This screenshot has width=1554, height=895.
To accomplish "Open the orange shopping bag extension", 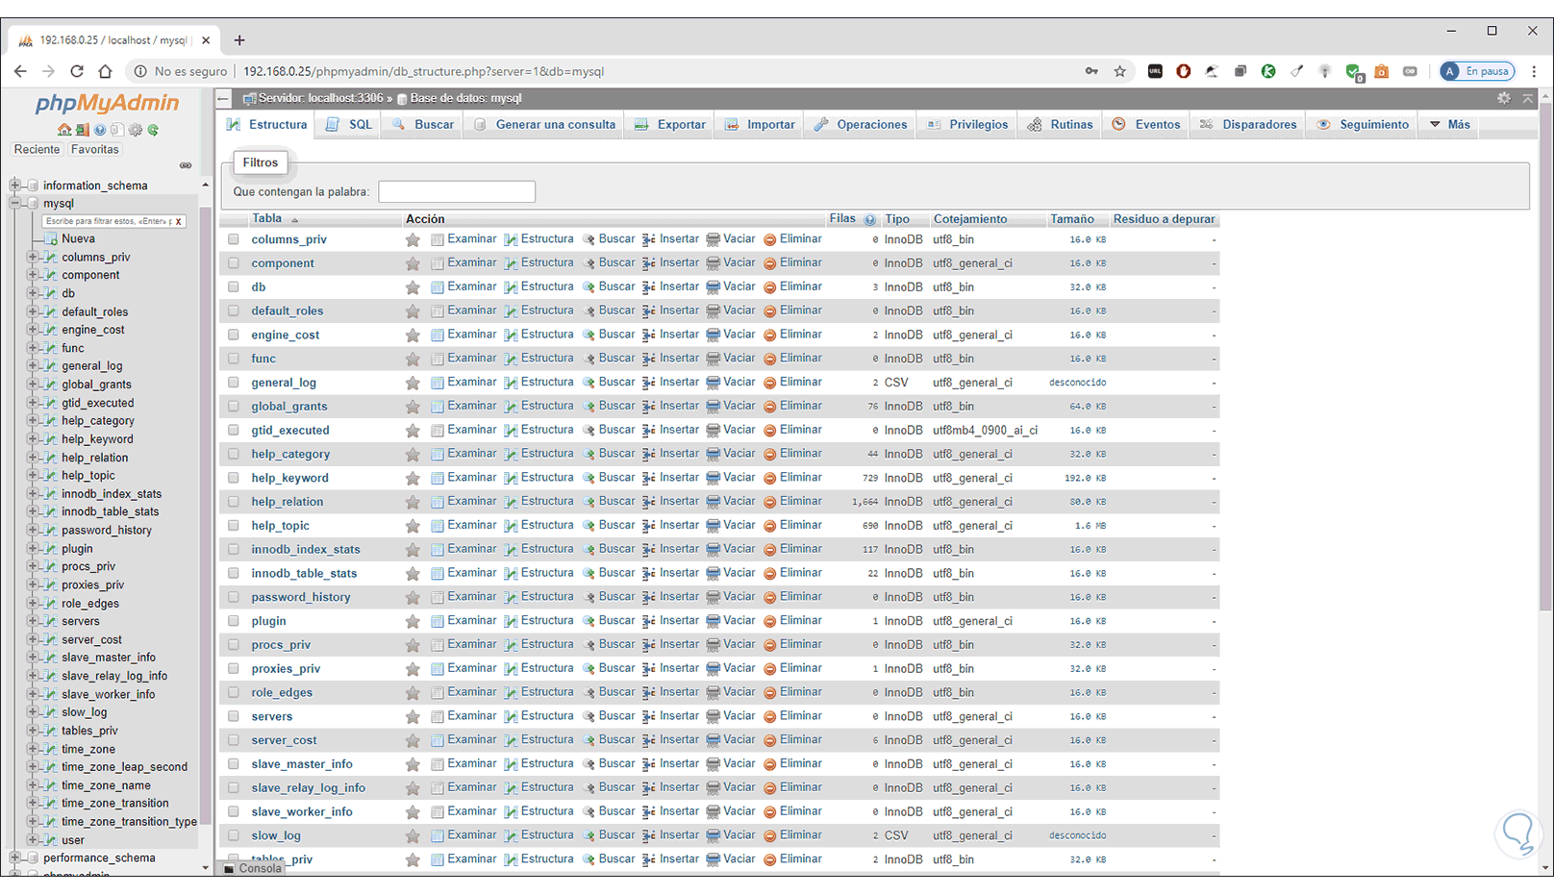I will click(1382, 71).
